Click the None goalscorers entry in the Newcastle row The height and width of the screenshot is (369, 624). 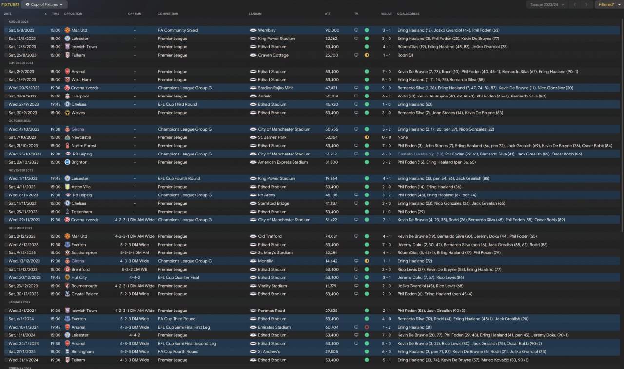tap(402, 138)
